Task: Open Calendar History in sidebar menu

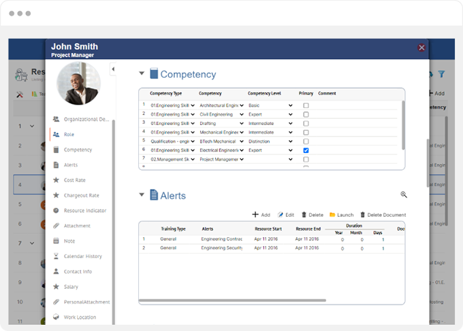Action: pos(82,256)
